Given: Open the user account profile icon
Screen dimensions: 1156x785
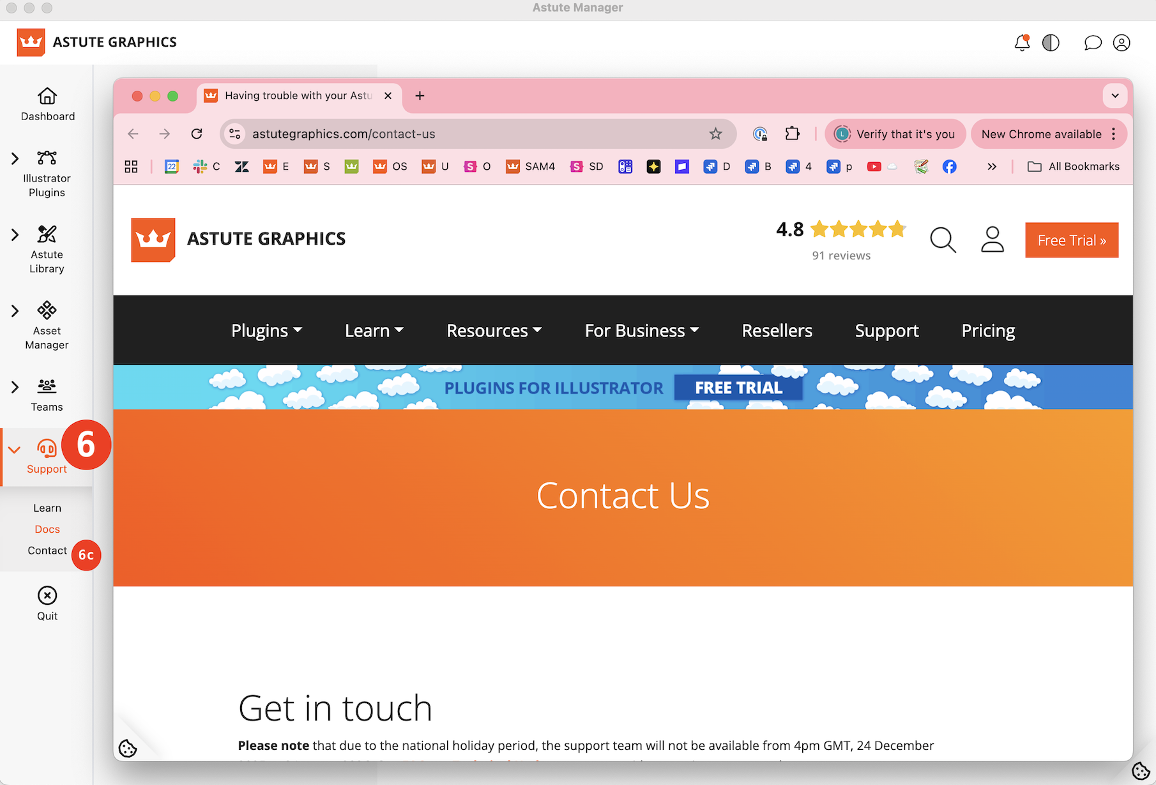Looking at the screenshot, I should point(1122,43).
